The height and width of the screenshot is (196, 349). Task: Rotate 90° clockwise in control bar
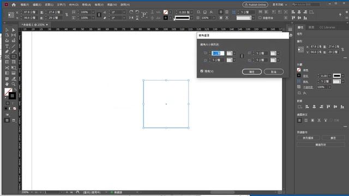(x=131, y=12)
